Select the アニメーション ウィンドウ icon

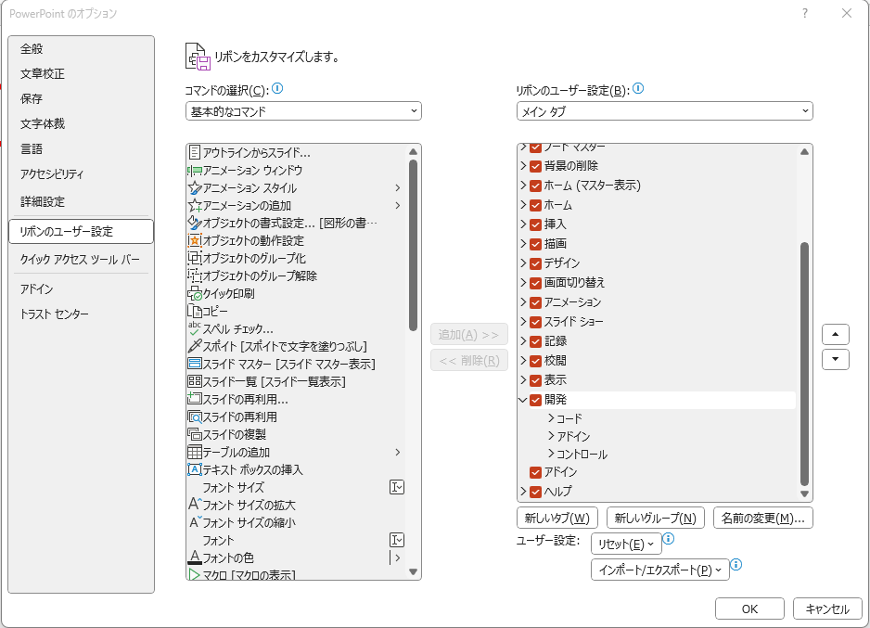(194, 171)
